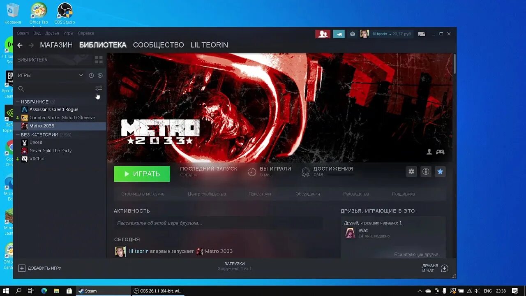Open the Steam menu
526x296 pixels.
click(x=23, y=33)
